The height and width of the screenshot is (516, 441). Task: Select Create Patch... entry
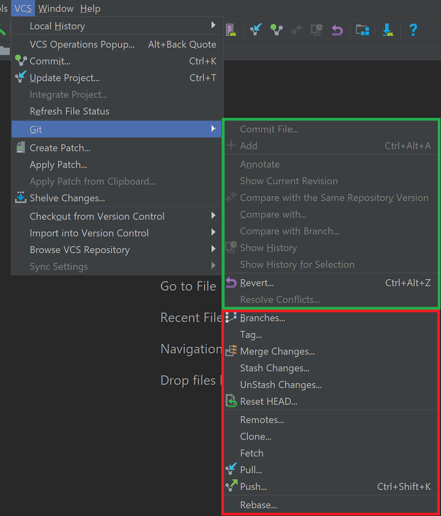tap(117, 148)
